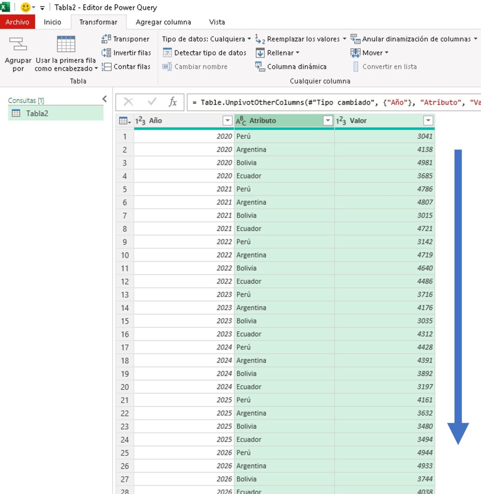Click inside the formula bar text
The width and height of the screenshot is (481, 494).
click(334, 102)
